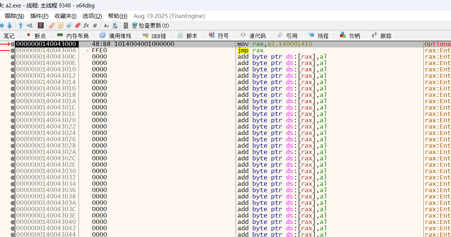Open the 插件(P) menu

[x=39, y=16]
